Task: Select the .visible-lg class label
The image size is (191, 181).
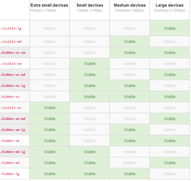Action: pyautogui.click(x=11, y=28)
